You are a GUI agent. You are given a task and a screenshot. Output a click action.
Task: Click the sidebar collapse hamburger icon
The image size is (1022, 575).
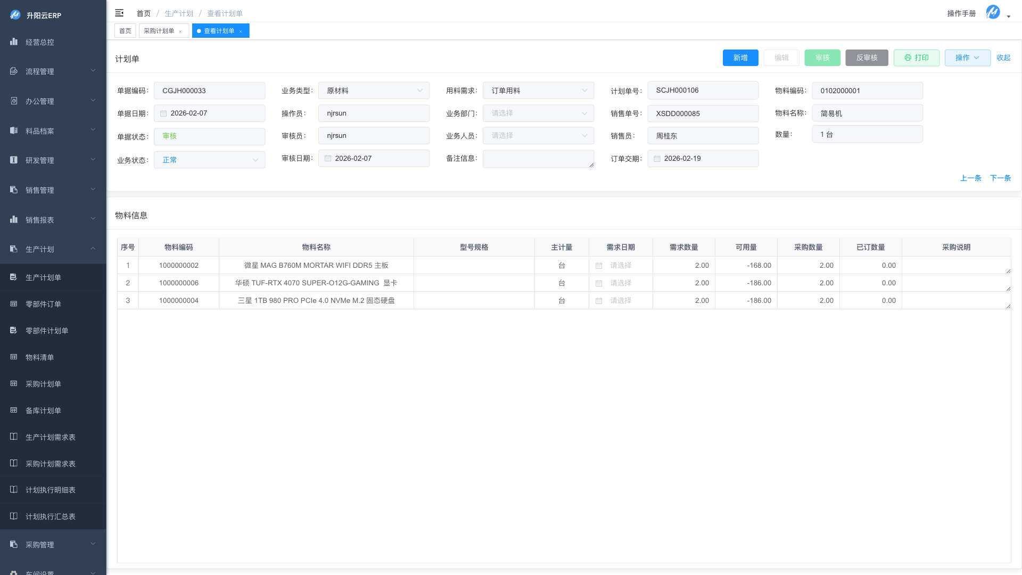pos(119,13)
